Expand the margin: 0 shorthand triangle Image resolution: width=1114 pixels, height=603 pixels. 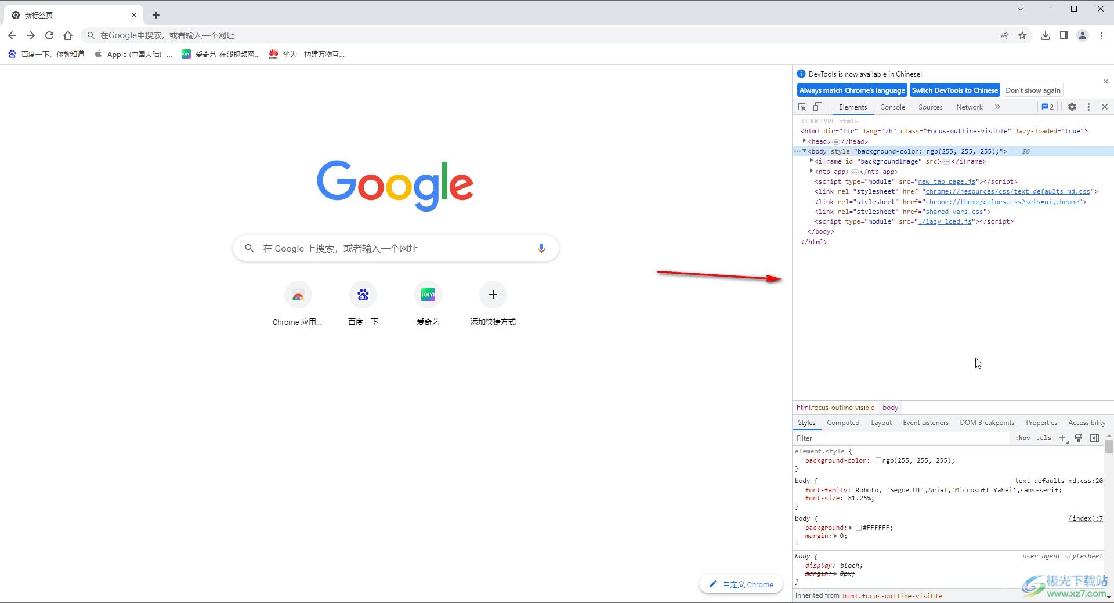[x=836, y=536]
